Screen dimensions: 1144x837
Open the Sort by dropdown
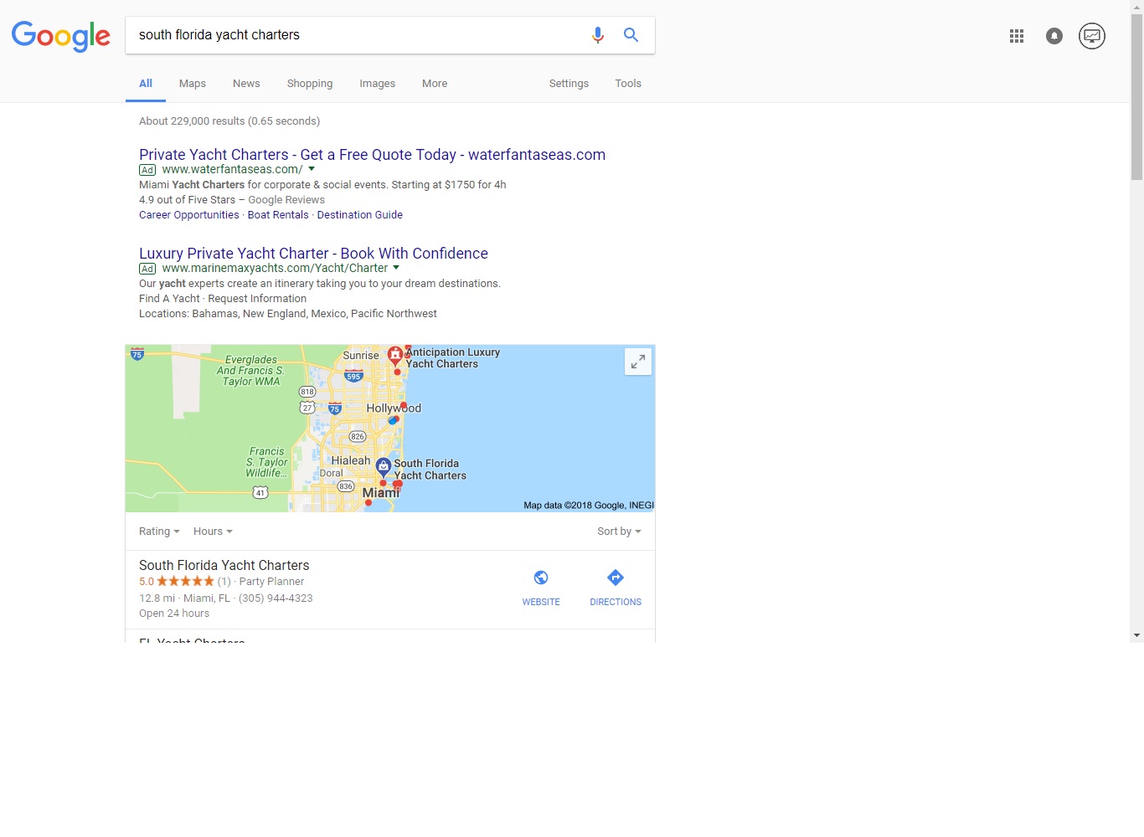click(x=619, y=531)
